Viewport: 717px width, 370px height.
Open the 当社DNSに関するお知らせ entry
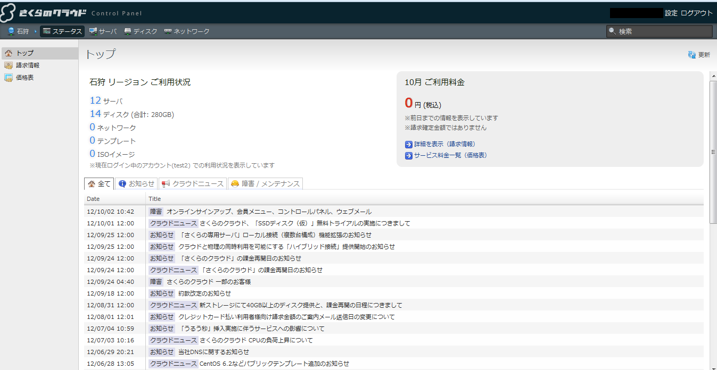[394, 352]
